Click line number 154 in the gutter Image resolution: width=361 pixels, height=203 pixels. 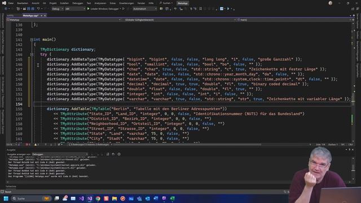tap(19, 104)
